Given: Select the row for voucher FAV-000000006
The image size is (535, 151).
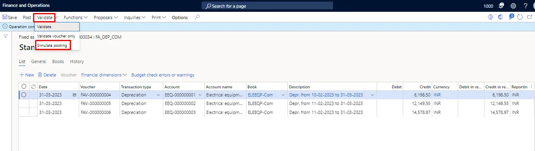Looking at the screenshot, I should 24,112.
